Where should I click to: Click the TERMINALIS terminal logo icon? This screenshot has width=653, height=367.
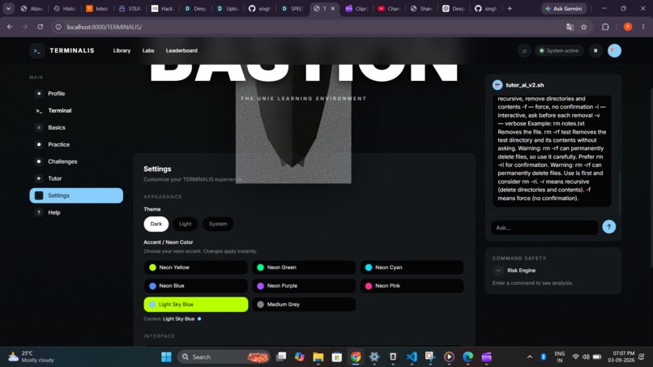click(37, 51)
